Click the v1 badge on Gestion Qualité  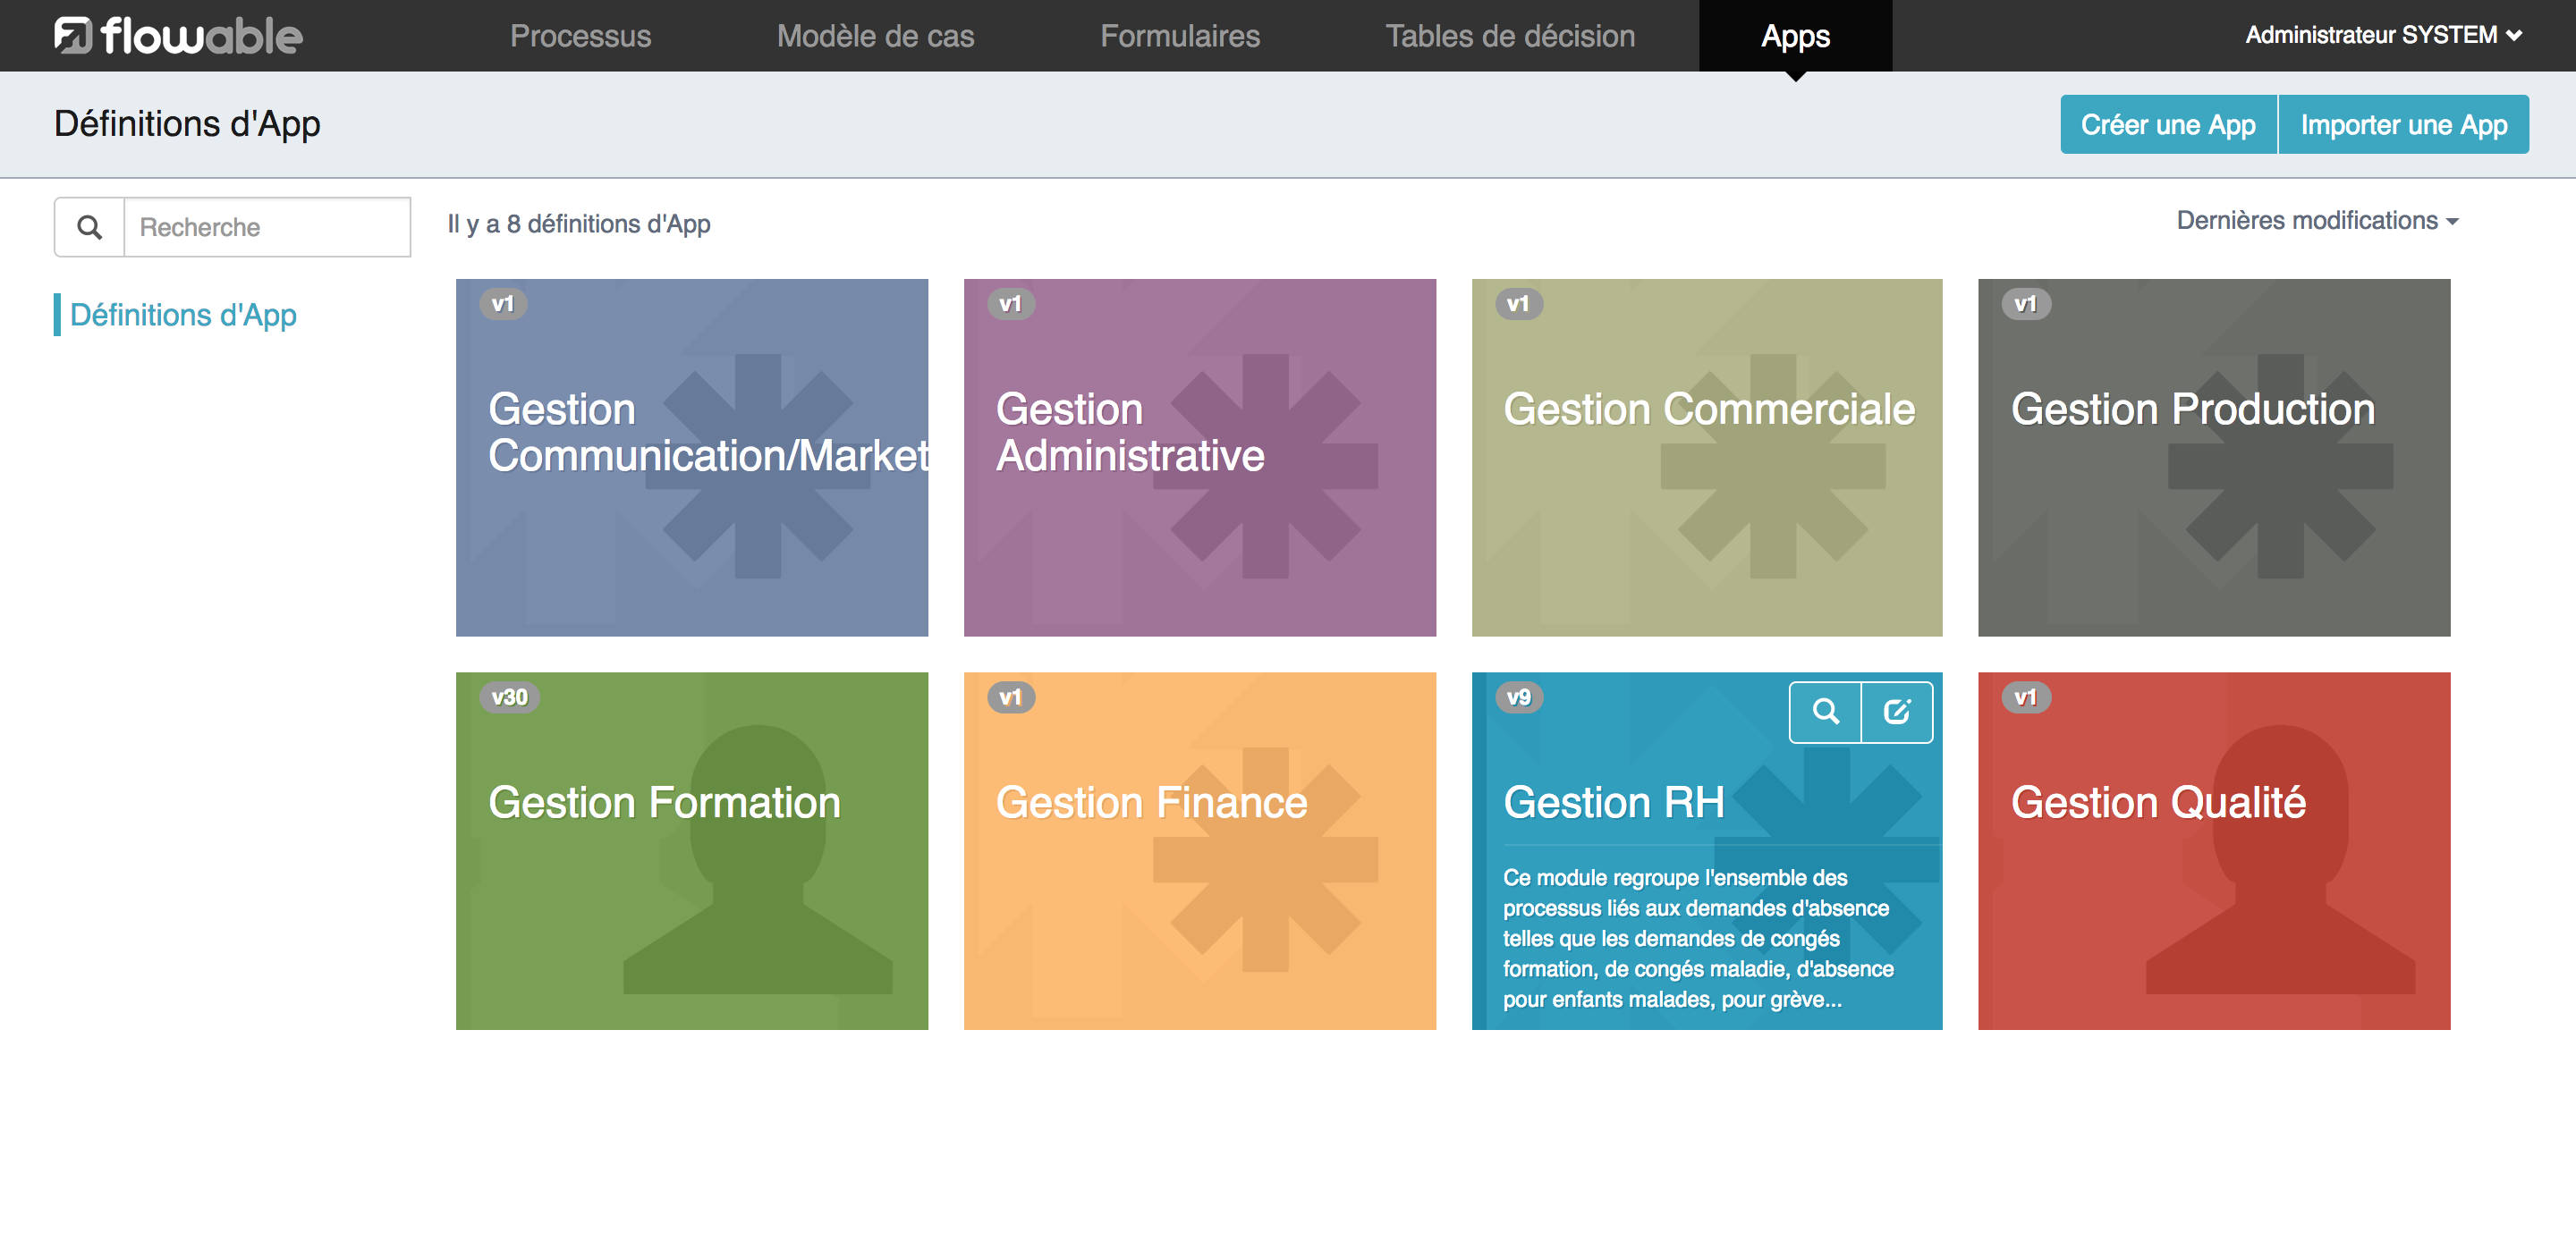click(2026, 697)
